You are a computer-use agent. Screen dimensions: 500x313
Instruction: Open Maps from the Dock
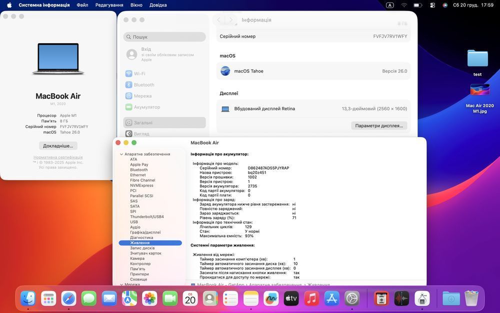pyautogui.click(x=129, y=299)
